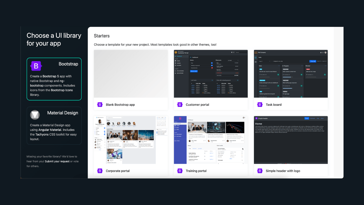
Task: Open the Submit your request link
Action: 57,161
